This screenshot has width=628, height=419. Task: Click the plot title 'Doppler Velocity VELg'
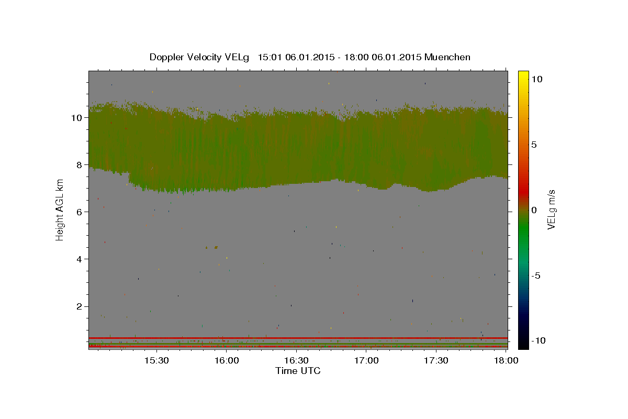[x=199, y=57]
